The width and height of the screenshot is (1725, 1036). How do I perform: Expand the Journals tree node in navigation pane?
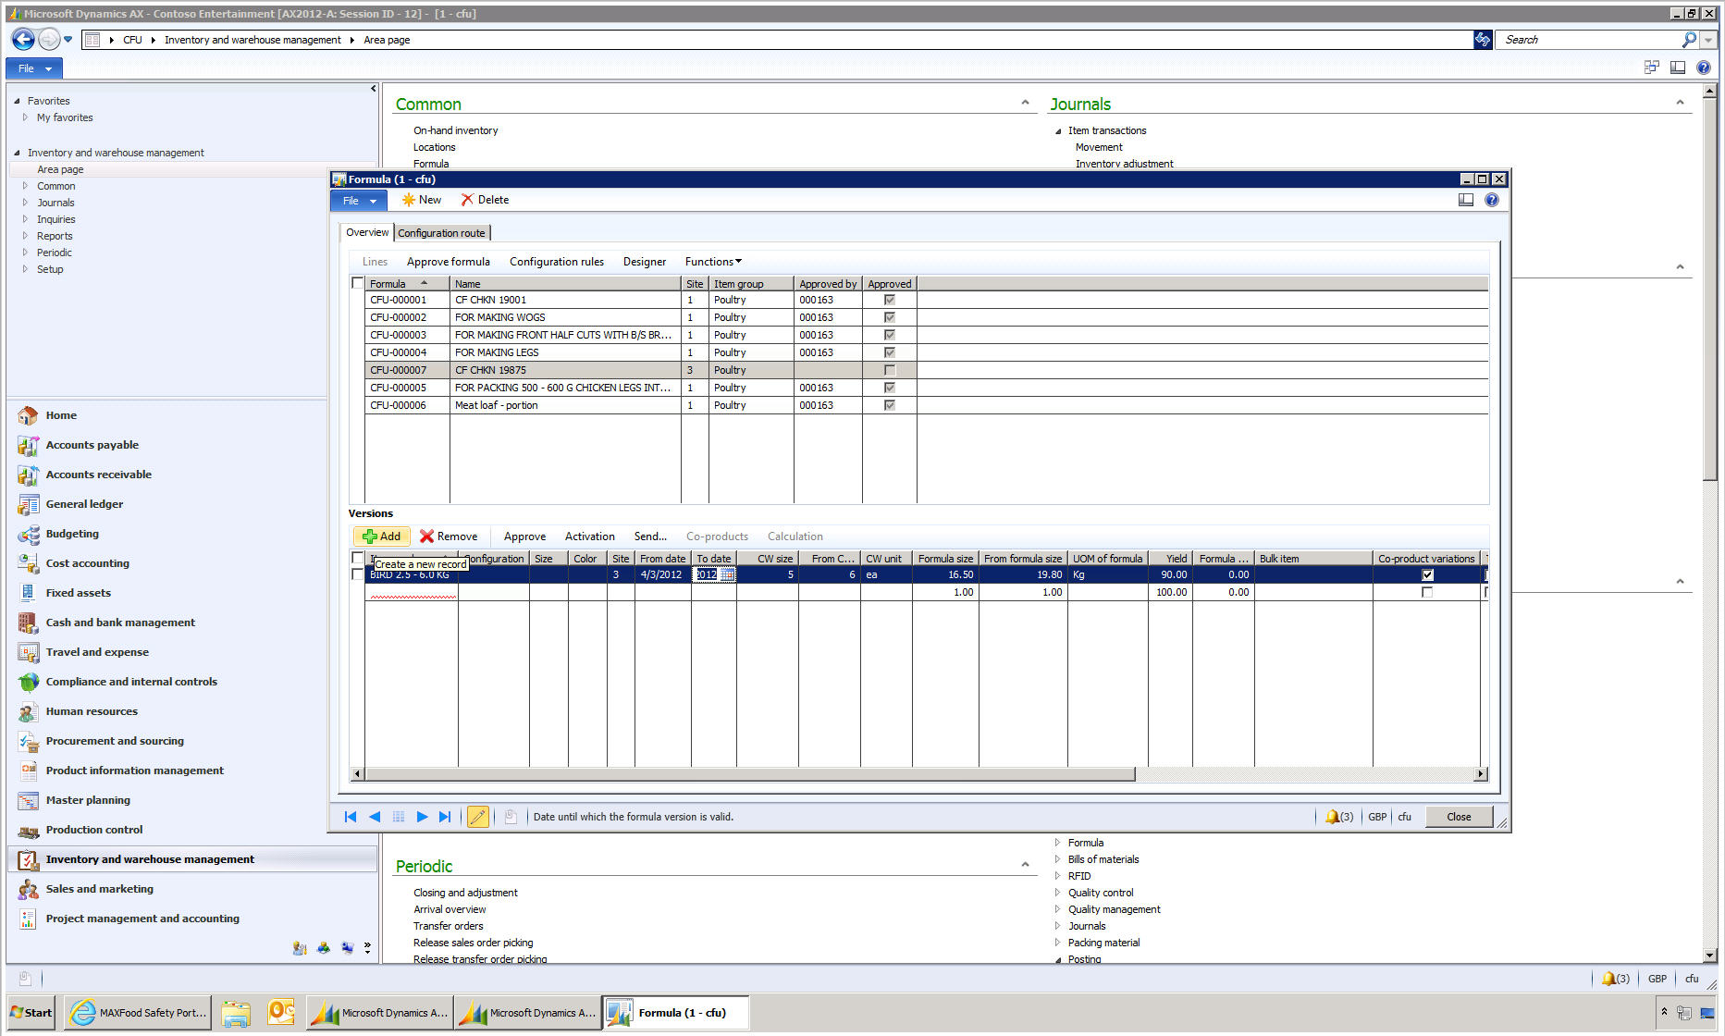(x=26, y=203)
